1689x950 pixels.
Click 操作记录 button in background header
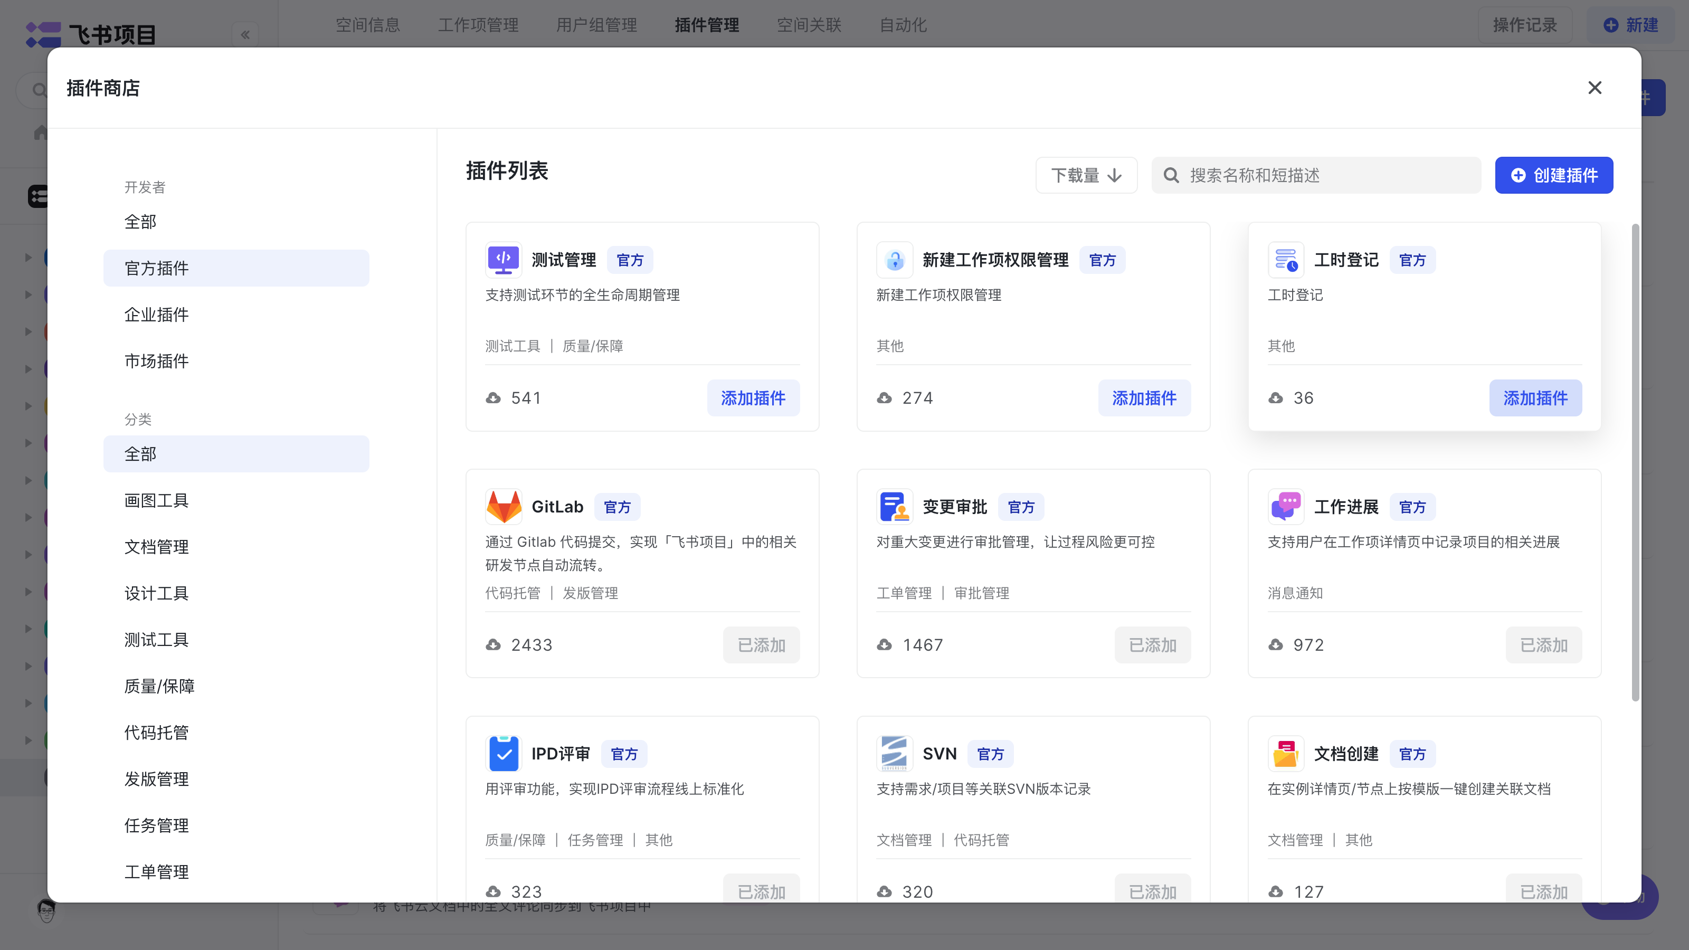point(1525,25)
